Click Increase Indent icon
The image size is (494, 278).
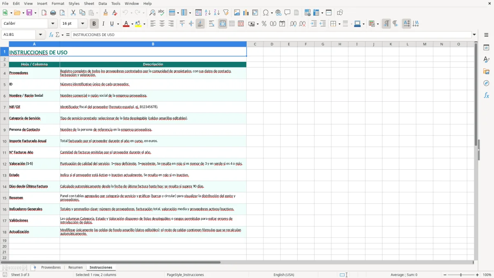tap(314, 24)
